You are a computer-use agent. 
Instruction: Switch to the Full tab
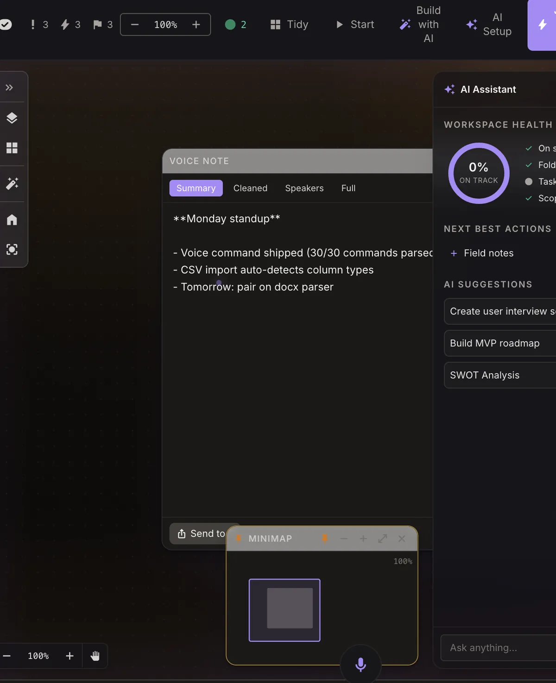pos(348,188)
